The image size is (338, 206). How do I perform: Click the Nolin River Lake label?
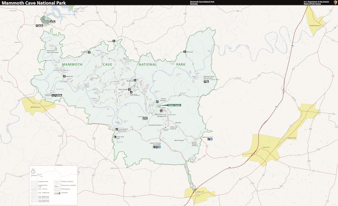tap(69, 14)
